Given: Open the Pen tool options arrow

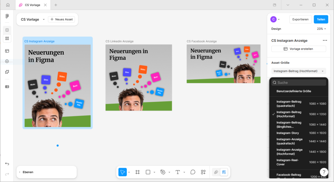Looking at the screenshot, I should point(169,172).
